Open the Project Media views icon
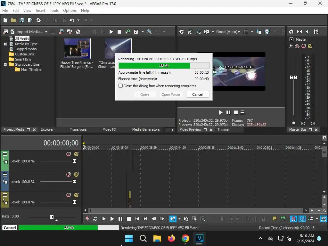This screenshot has height=246, width=328. pyautogui.click(x=136, y=32)
